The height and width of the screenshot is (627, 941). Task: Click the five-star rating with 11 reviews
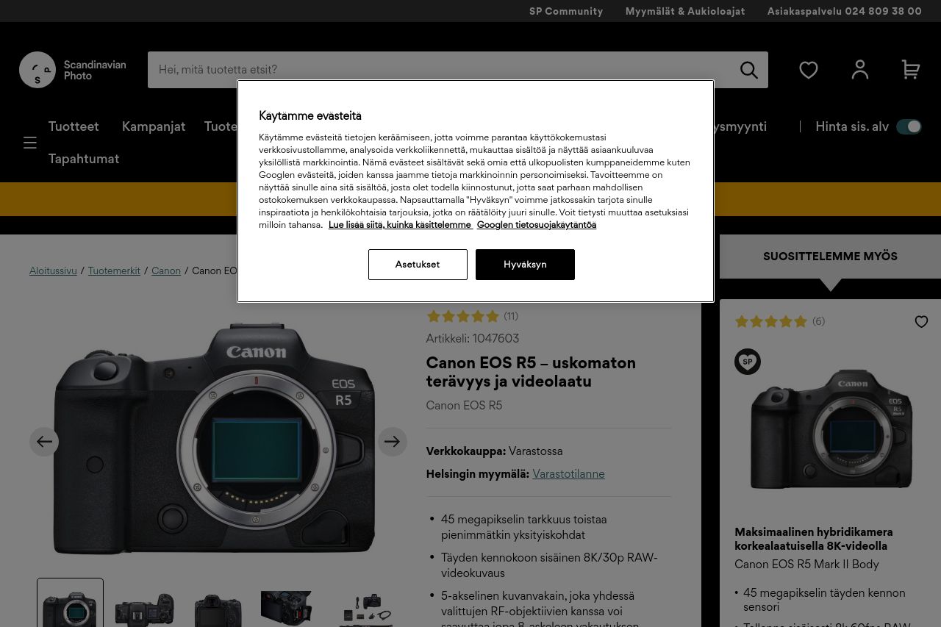472,316
